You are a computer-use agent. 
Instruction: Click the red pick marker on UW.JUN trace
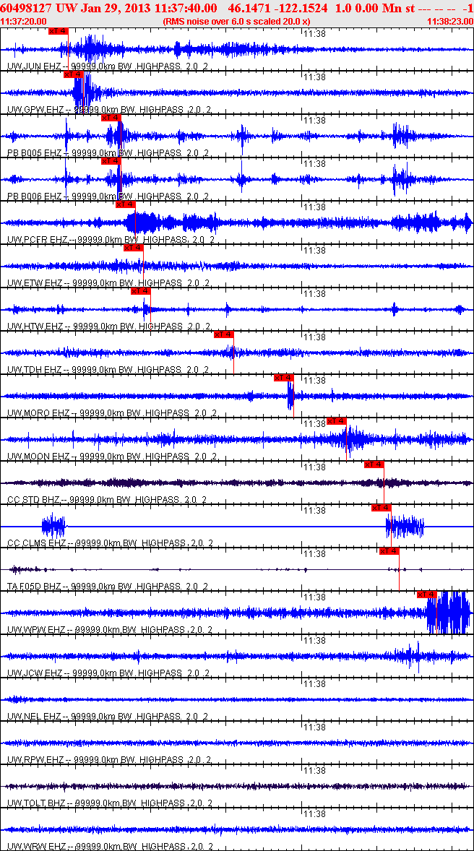[x=59, y=31]
